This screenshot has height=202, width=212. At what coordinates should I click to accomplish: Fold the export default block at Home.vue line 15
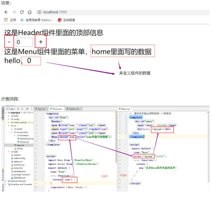(44, 168)
